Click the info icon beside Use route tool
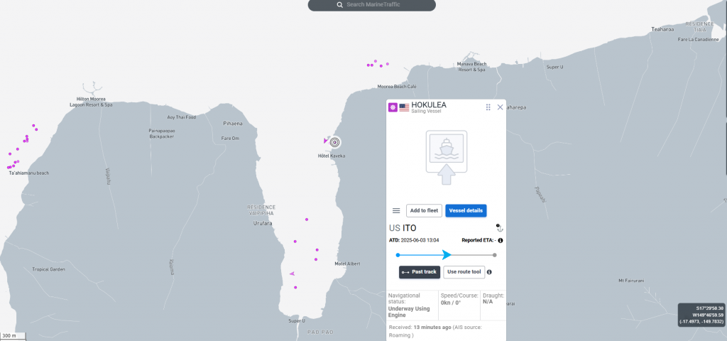The height and width of the screenshot is (341, 727). 489,272
